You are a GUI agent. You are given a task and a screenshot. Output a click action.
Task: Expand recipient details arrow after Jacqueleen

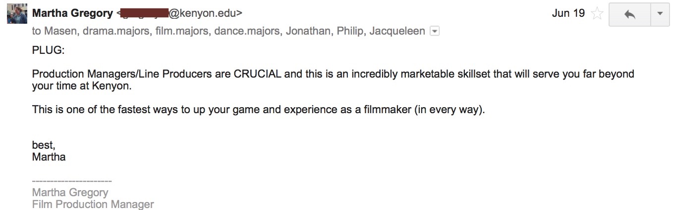[x=434, y=32]
